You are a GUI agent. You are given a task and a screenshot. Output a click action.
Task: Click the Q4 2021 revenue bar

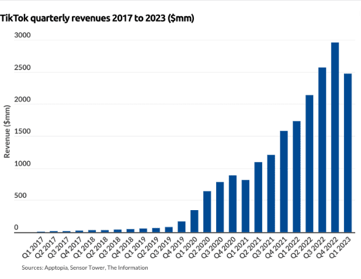coord(284,182)
